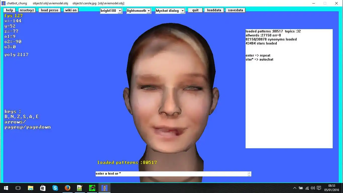This screenshot has width=343, height=193.
Task: Focus the 'enter a text or *' input box
Action: tap(173, 174)
